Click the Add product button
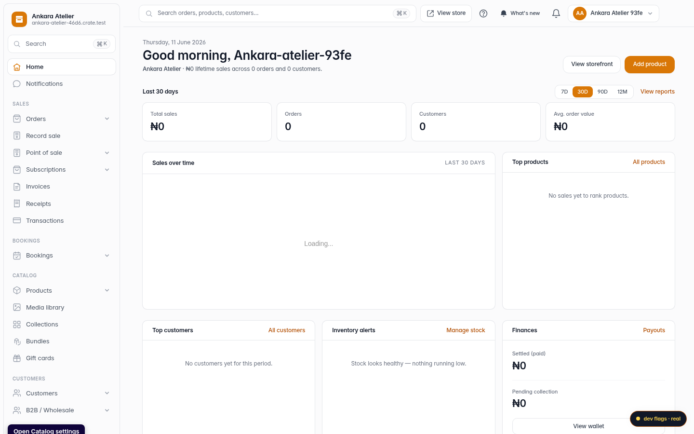Viewport: 694px width, 434px height. (650, 65)
